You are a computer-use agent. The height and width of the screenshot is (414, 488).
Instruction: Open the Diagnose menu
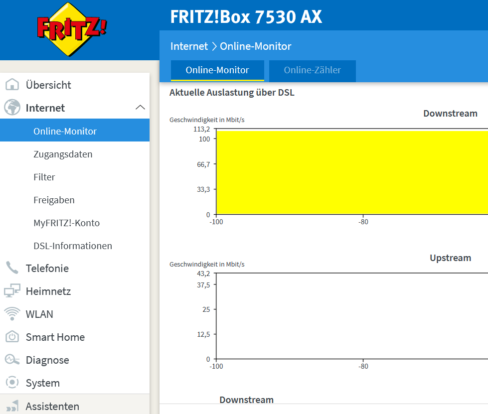pos(75,360)
